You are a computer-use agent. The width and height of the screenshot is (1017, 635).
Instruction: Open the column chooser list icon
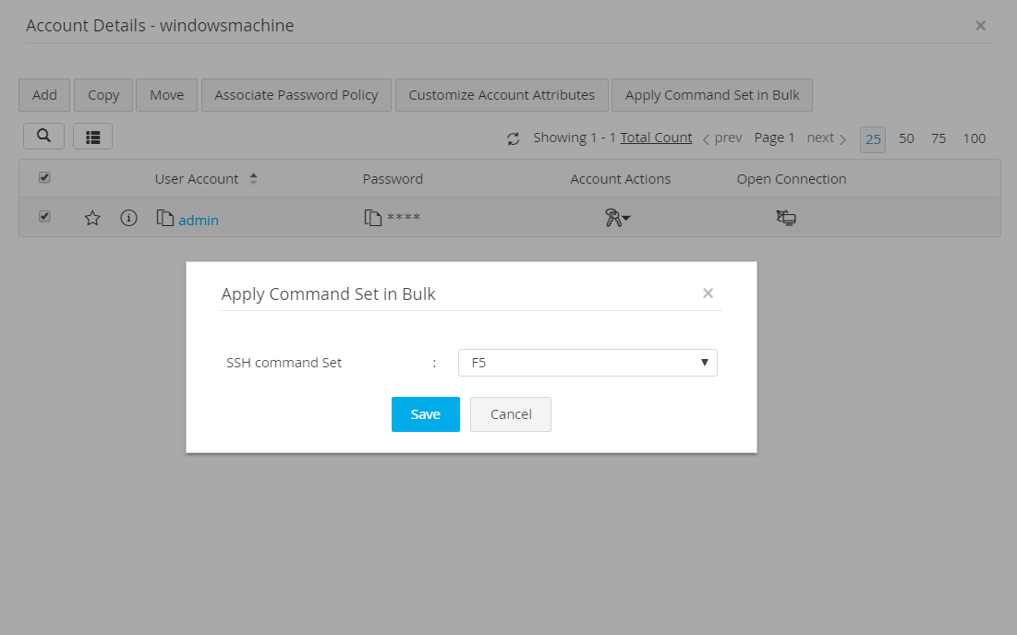92,138
